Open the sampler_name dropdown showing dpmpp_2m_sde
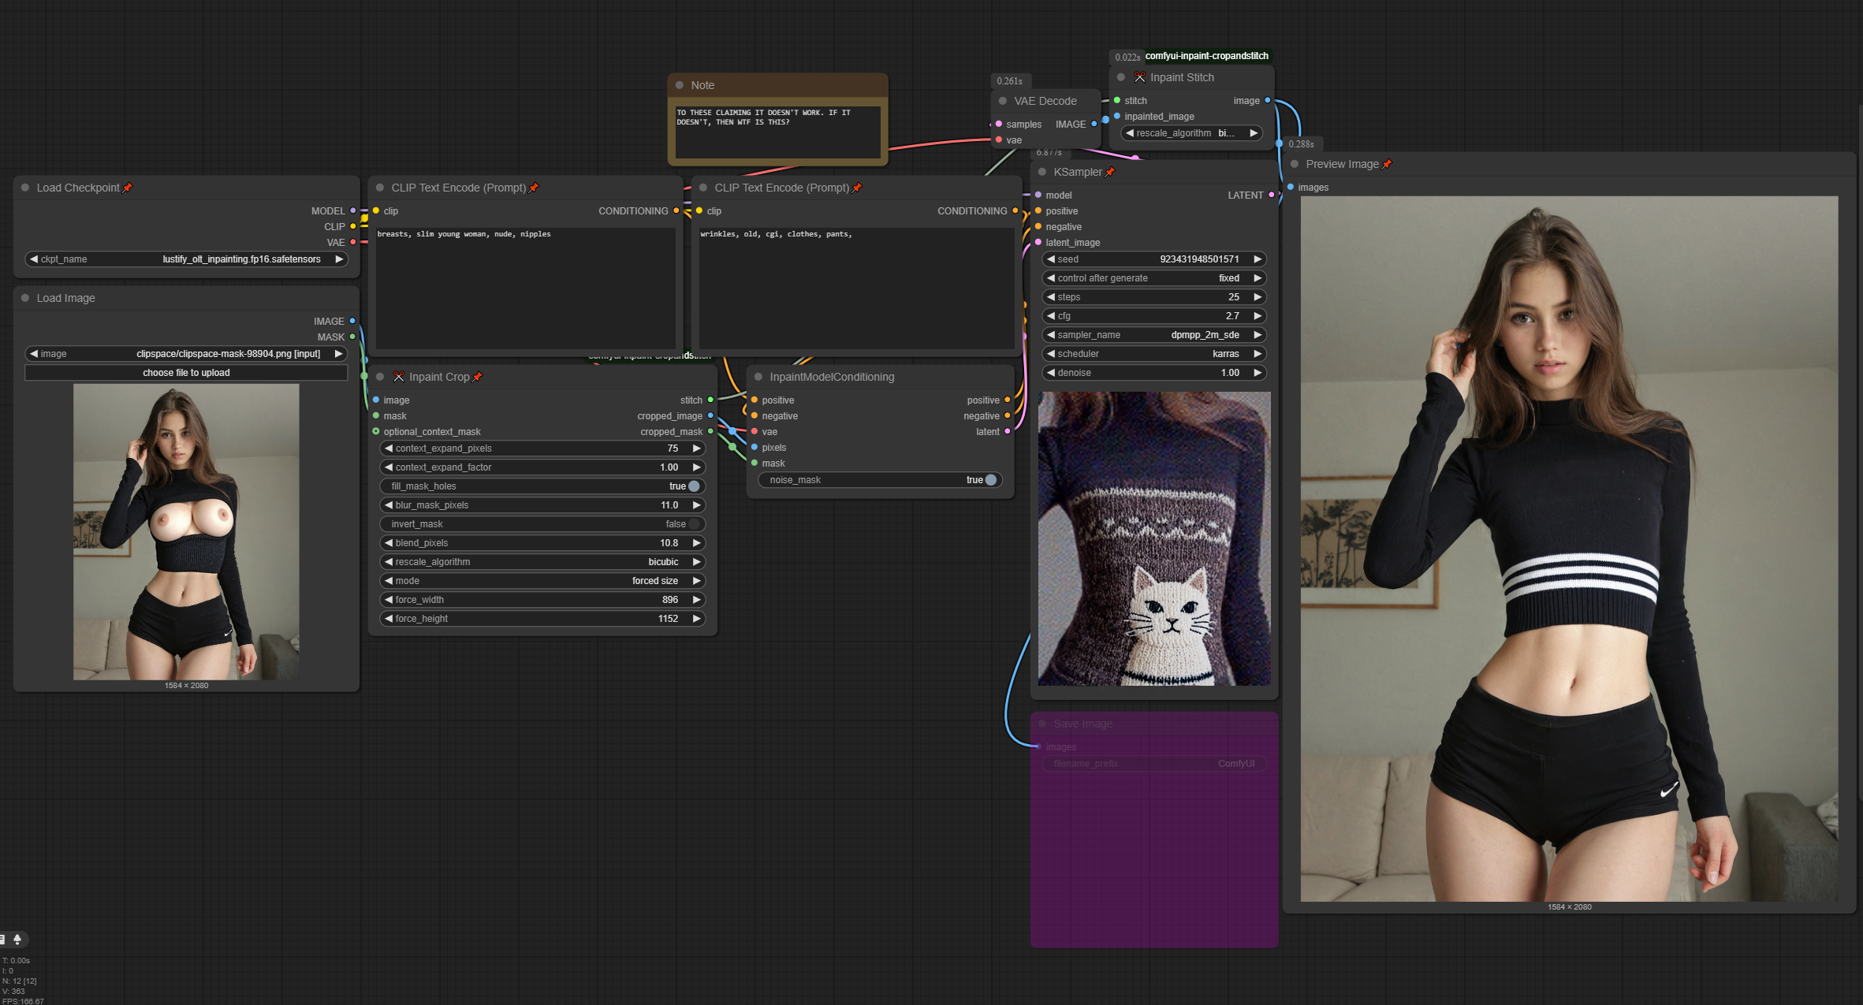This screenshot has height=1005, width=1863. [x=1153, y=335]
